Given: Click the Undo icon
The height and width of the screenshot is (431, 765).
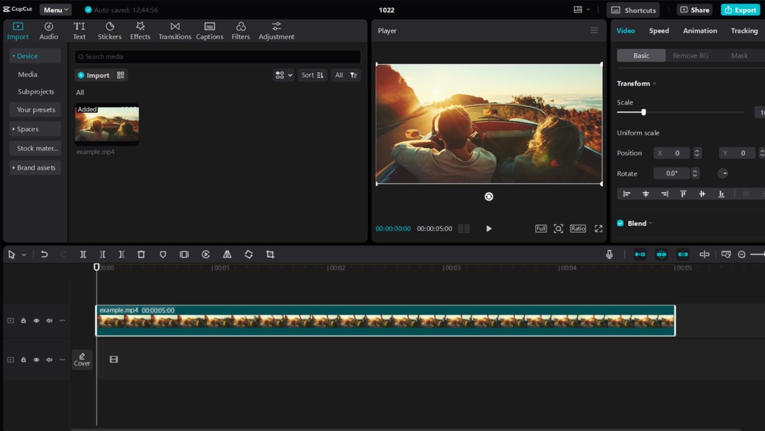Looking at the screenshot, I should (x=44, y=255).
